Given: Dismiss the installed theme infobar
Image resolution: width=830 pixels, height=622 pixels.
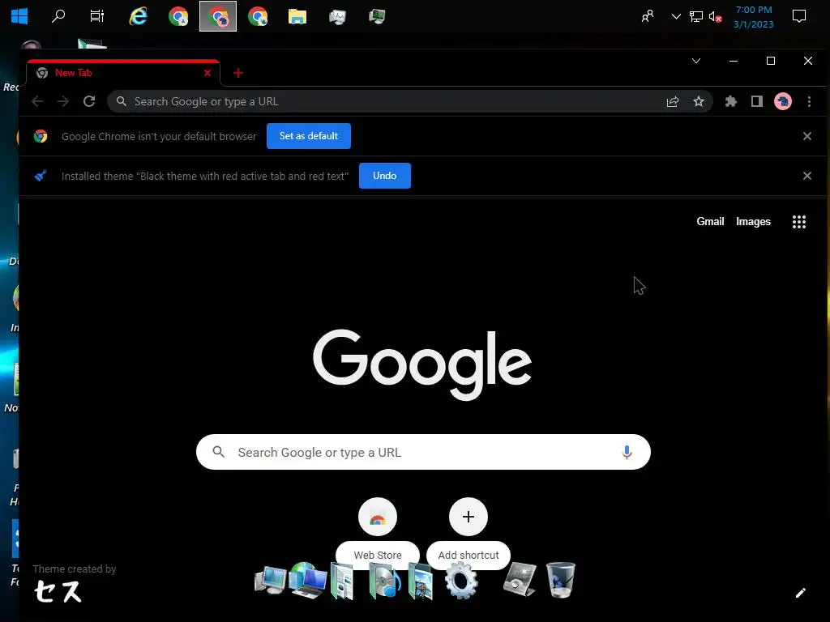Looking at the screenshot, I should click(807, 176).
